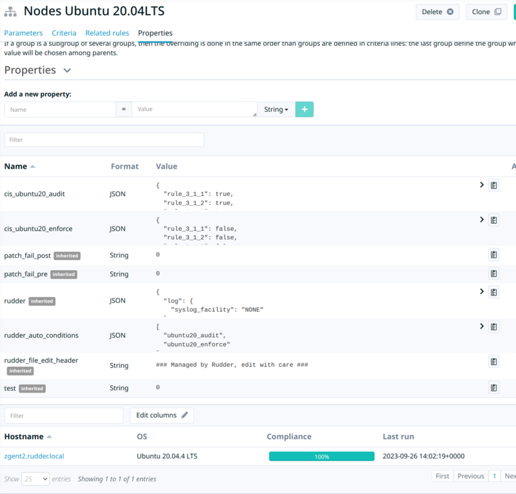Sort nodes by the Hostname column
Viewport: 516px width, 494px height.
pos(28,437)
